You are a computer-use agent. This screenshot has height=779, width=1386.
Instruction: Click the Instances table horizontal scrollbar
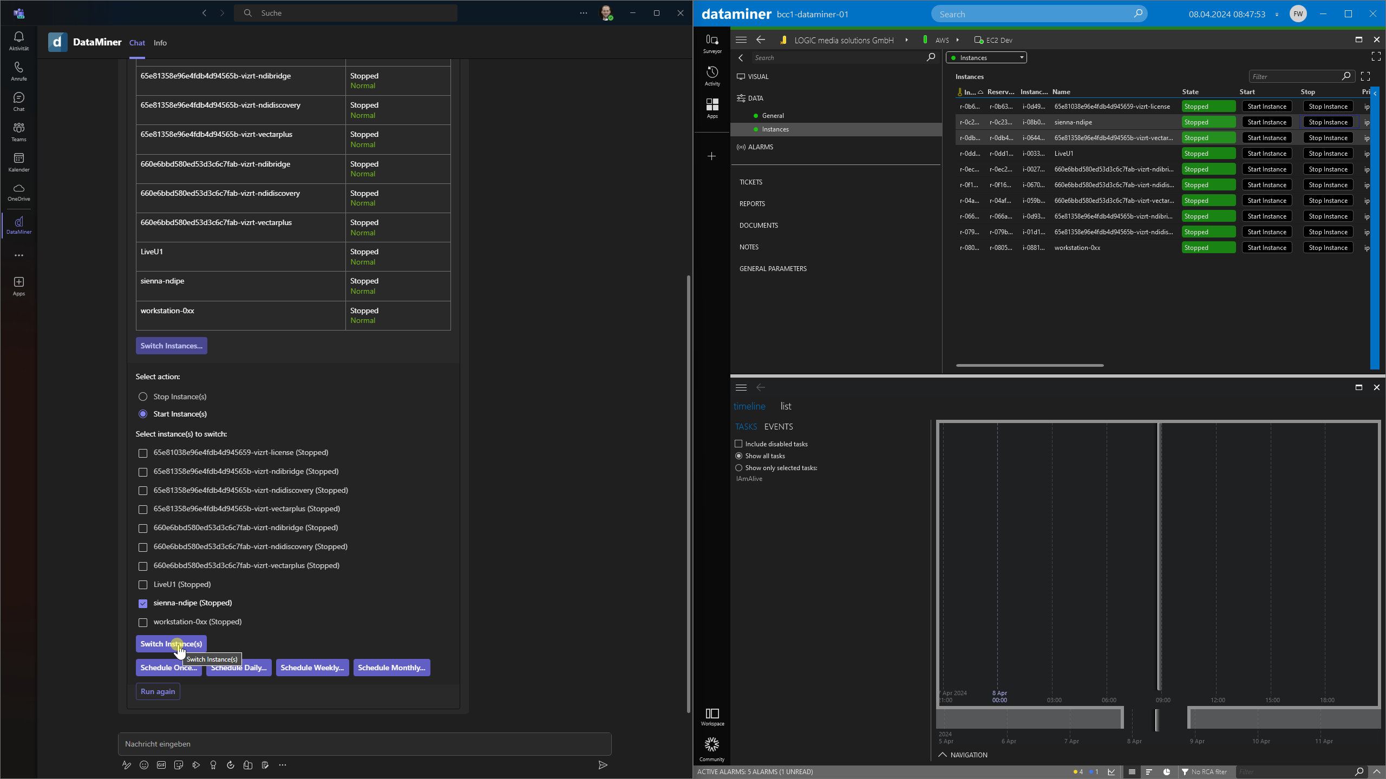[1030, 365]
